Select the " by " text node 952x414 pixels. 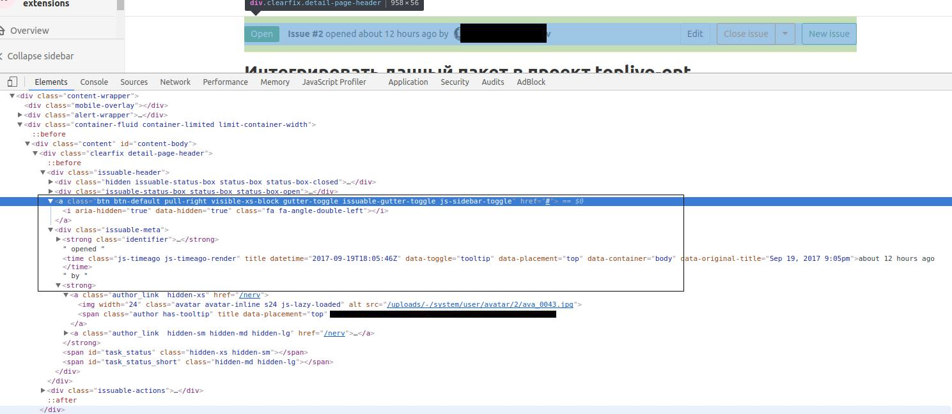coord(75,276)
